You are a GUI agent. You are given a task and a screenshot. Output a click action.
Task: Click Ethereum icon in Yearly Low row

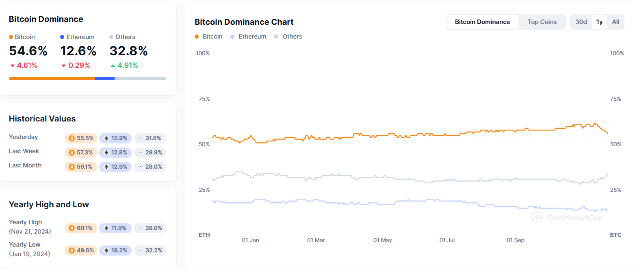(106, 251)
